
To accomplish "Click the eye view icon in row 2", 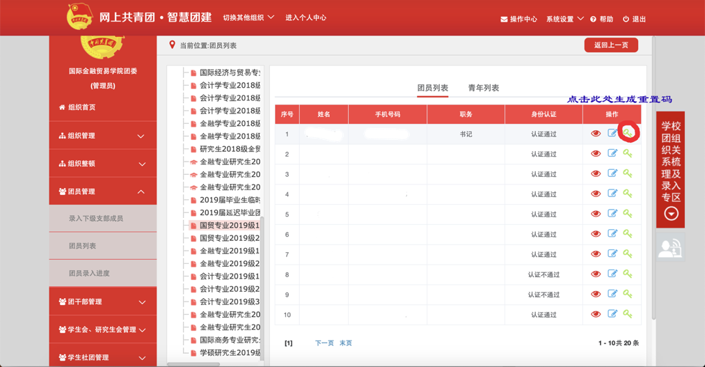I will point(596,154).
